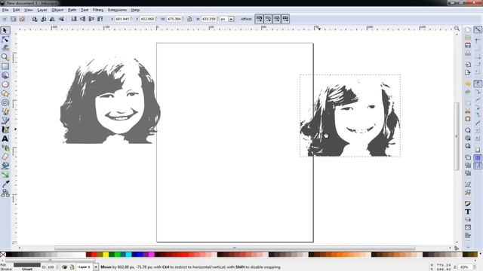Image resolution: width=483 pixels, height=271 pixels.
Task: Open the Layer 1 selector dropdown
Action: click(x=96, y=267)
